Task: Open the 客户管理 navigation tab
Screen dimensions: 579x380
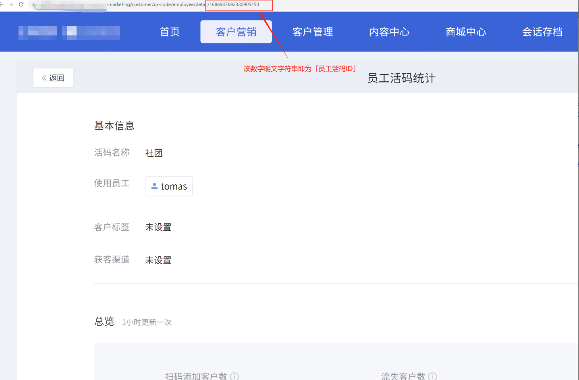Action: [313, 32]
